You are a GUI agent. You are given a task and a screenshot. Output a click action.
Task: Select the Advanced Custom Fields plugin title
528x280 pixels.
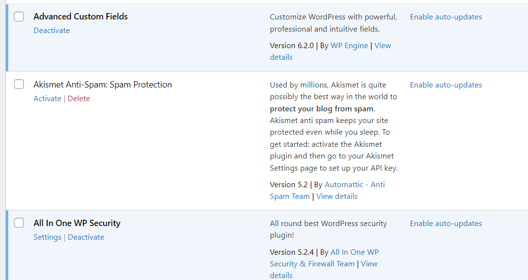[x=80, y=16]
